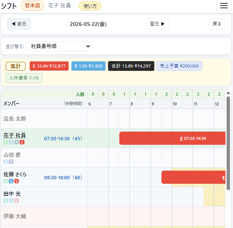Toggle S badge for 佐藤 さくら
Image resolution: width=233 pixels, height=228 pixels.
11,181
